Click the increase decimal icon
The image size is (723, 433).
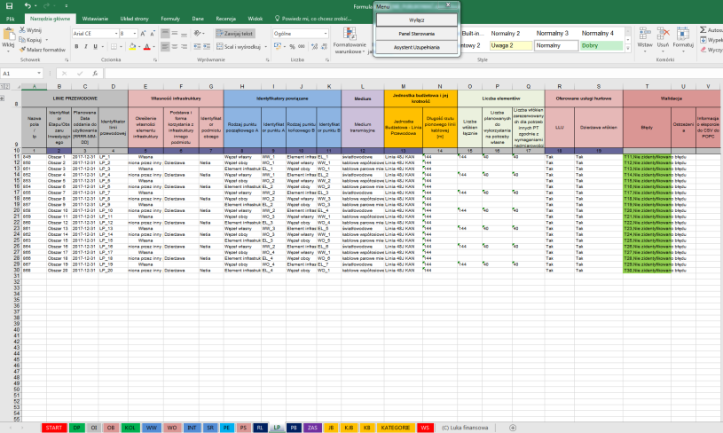(314, 46)
